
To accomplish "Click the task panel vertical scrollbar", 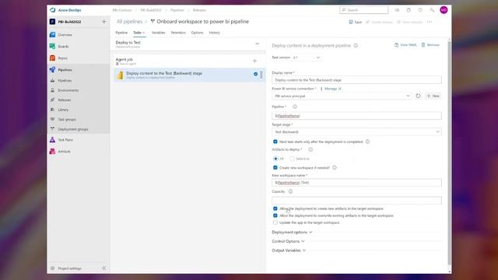I will point(450,152).
